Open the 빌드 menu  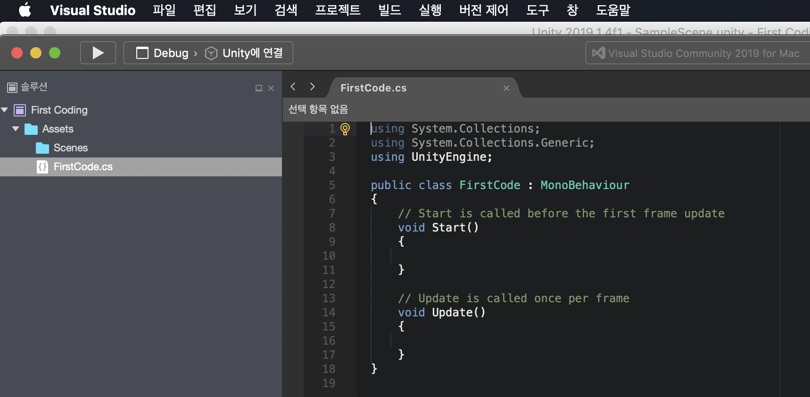tap(390, 10)
